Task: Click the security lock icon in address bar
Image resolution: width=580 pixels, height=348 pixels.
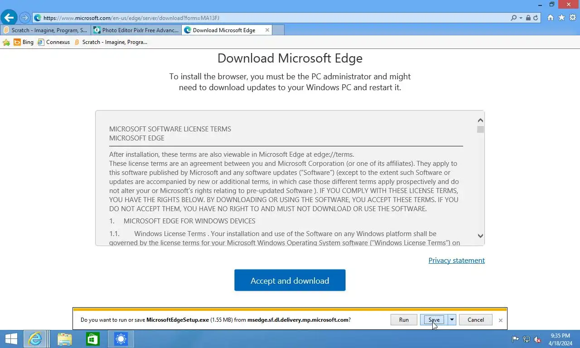Action: click(x=528, y=18)
